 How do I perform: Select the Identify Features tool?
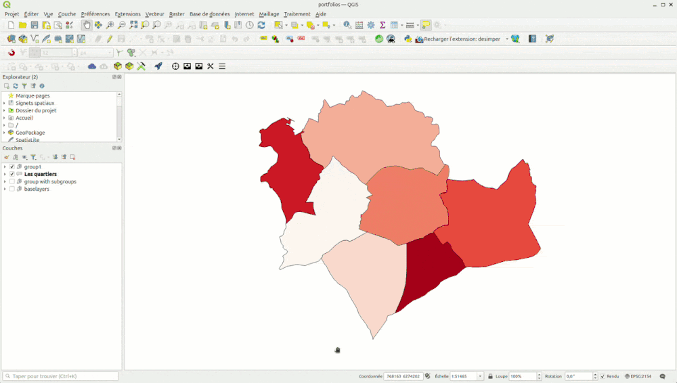click(x=347, y=25)
